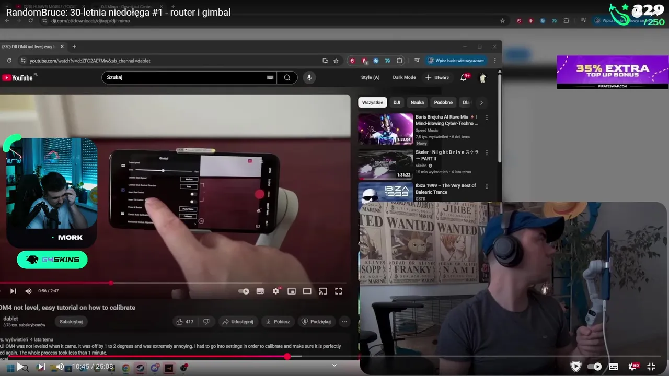The width and height of the screenshot is (669, 376).
Task: Toggle Dark Mode in YouTube header
Action: [x=404, y=77]
